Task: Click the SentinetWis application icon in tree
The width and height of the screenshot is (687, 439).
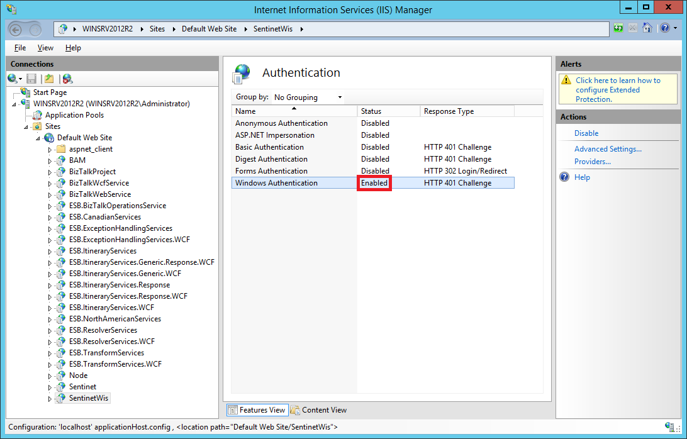Action: click(x=61, y=398)
